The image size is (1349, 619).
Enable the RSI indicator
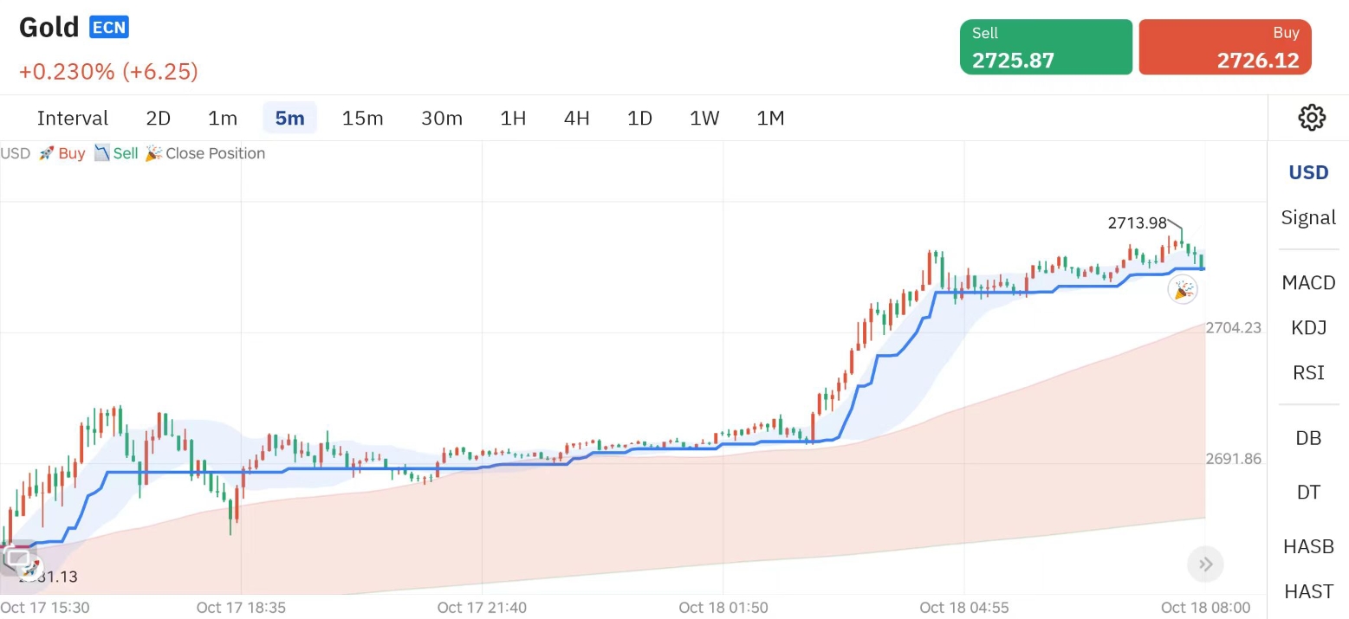click(1308, 372)
